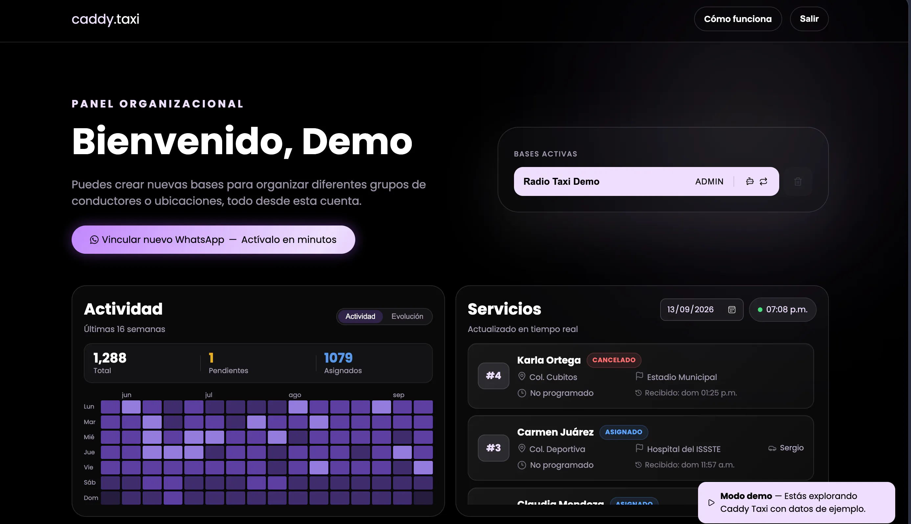Click the ASIGNADO badge next to Carmen Juárez
The height and width of the screenshot is (524, 911).
pos(623,432)
